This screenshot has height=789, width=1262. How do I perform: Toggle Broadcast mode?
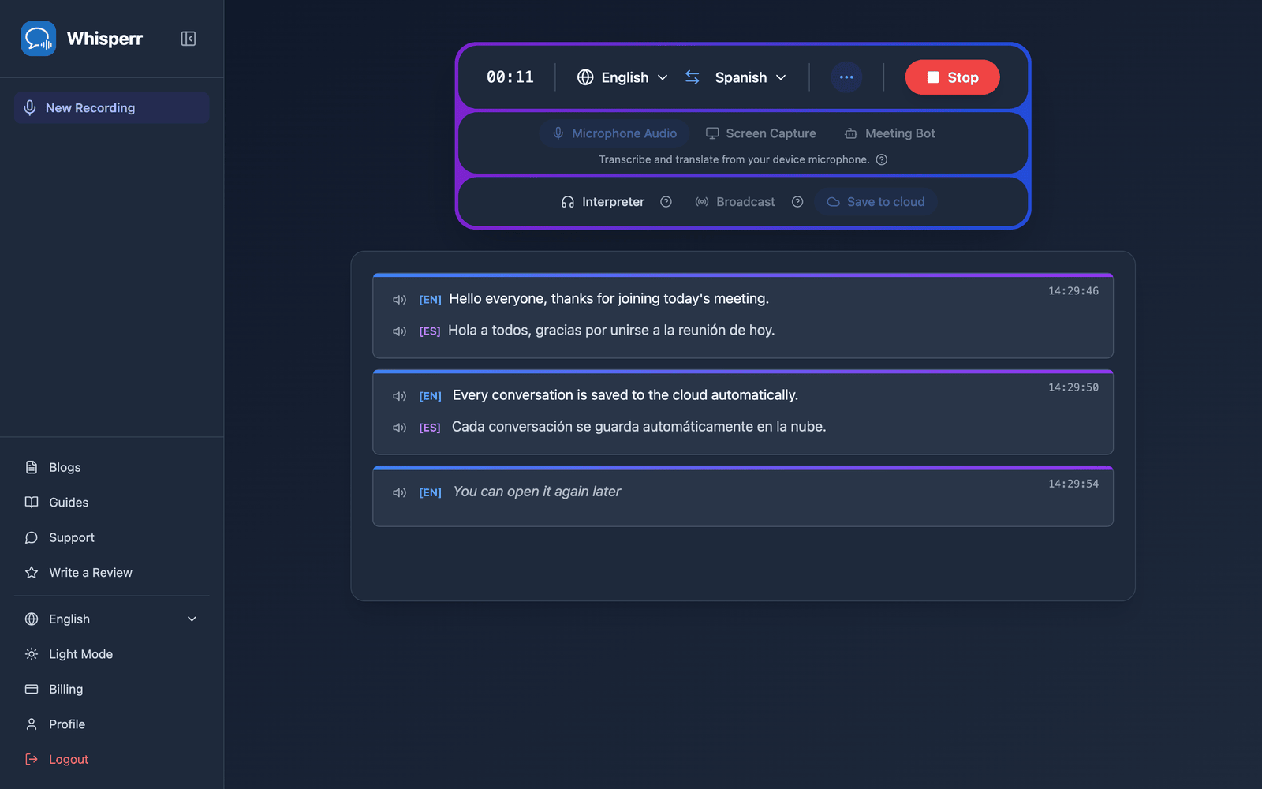pyautogui.click(x=735, y=202)
